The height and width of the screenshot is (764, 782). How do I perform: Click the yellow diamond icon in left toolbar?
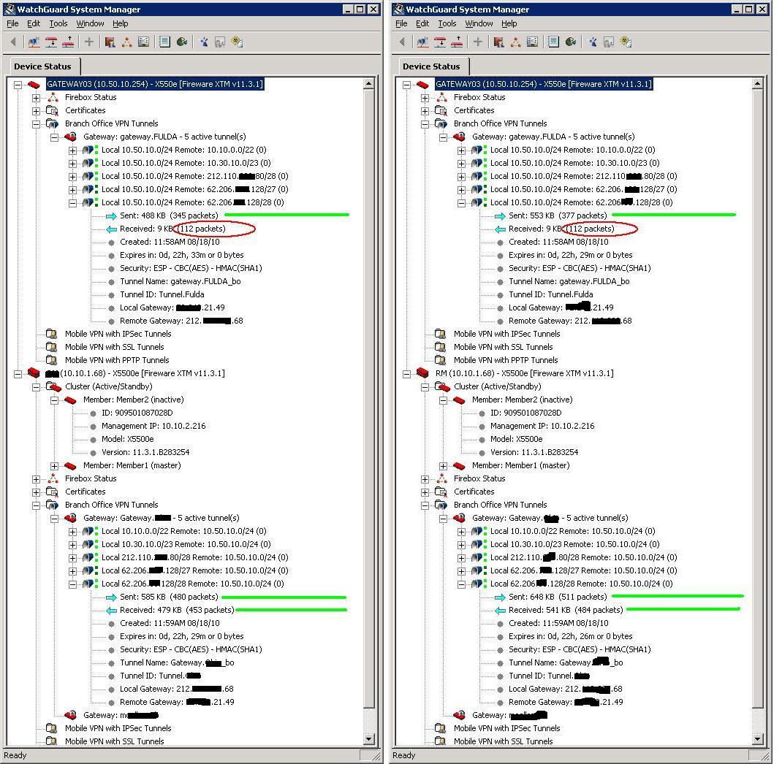coord(237,42)
